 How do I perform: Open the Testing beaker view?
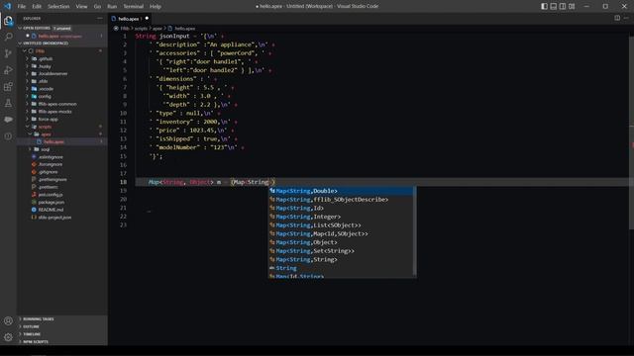(8, 103)
